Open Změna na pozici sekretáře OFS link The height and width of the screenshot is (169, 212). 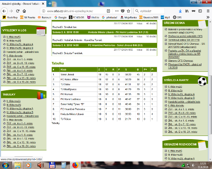(x=185, y=36)
